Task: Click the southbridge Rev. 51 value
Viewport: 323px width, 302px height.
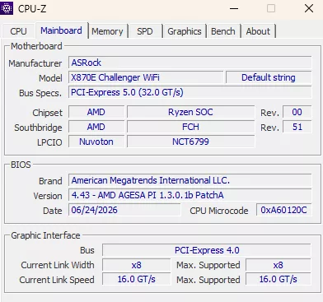Action: point(297,127)
